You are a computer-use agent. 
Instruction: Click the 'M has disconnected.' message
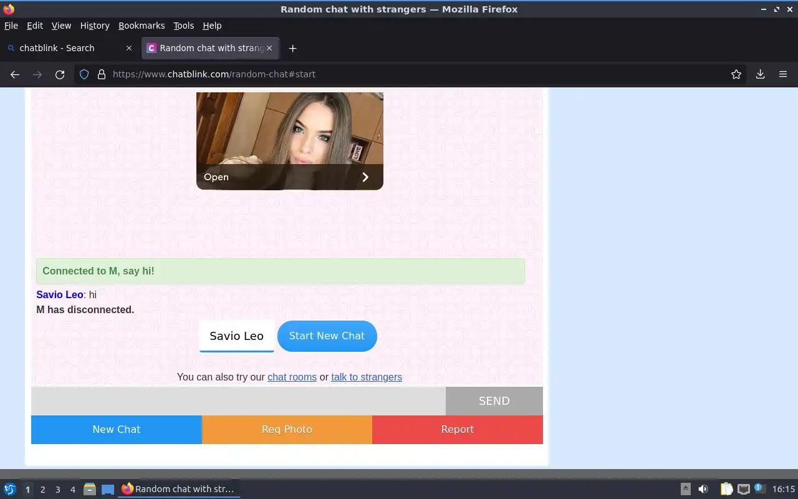click(85, 310)
